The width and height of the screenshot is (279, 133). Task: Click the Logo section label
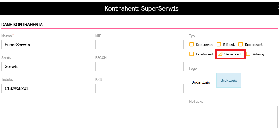point(193,69)
